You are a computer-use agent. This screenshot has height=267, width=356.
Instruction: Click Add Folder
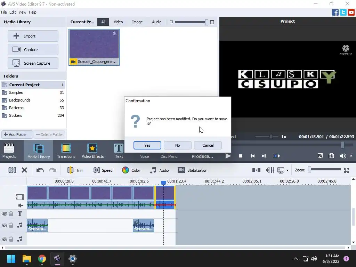click(17, 135)
